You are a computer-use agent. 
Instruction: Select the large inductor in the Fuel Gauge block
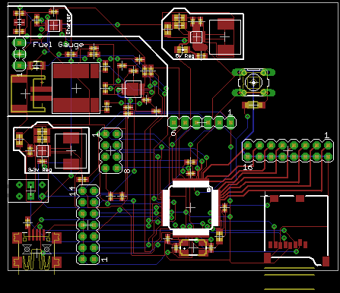pos(76,88)
